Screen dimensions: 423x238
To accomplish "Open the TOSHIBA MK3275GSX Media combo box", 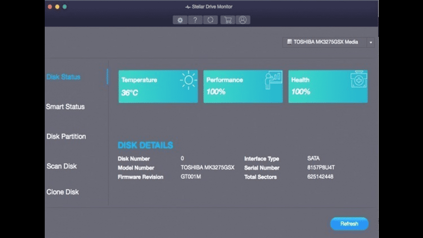I will point(328,42).
